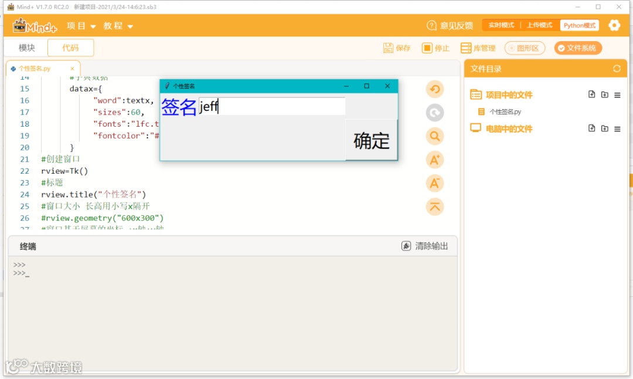Switch to 实时模式 mode

pos(501,25)
